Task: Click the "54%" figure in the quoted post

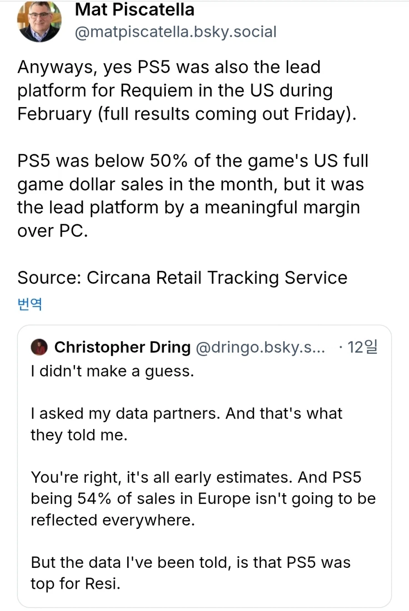Action: coord(94,498)
